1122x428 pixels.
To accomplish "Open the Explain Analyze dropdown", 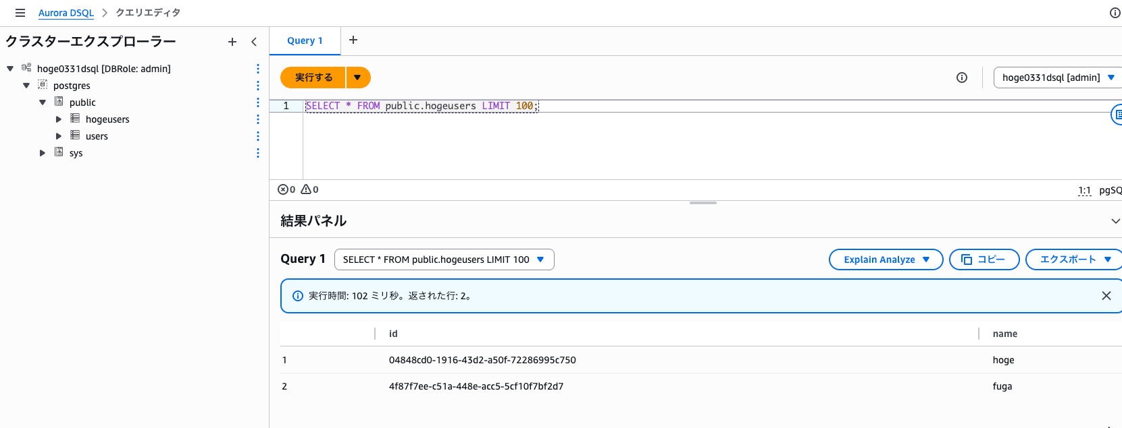I will [886, 259].
